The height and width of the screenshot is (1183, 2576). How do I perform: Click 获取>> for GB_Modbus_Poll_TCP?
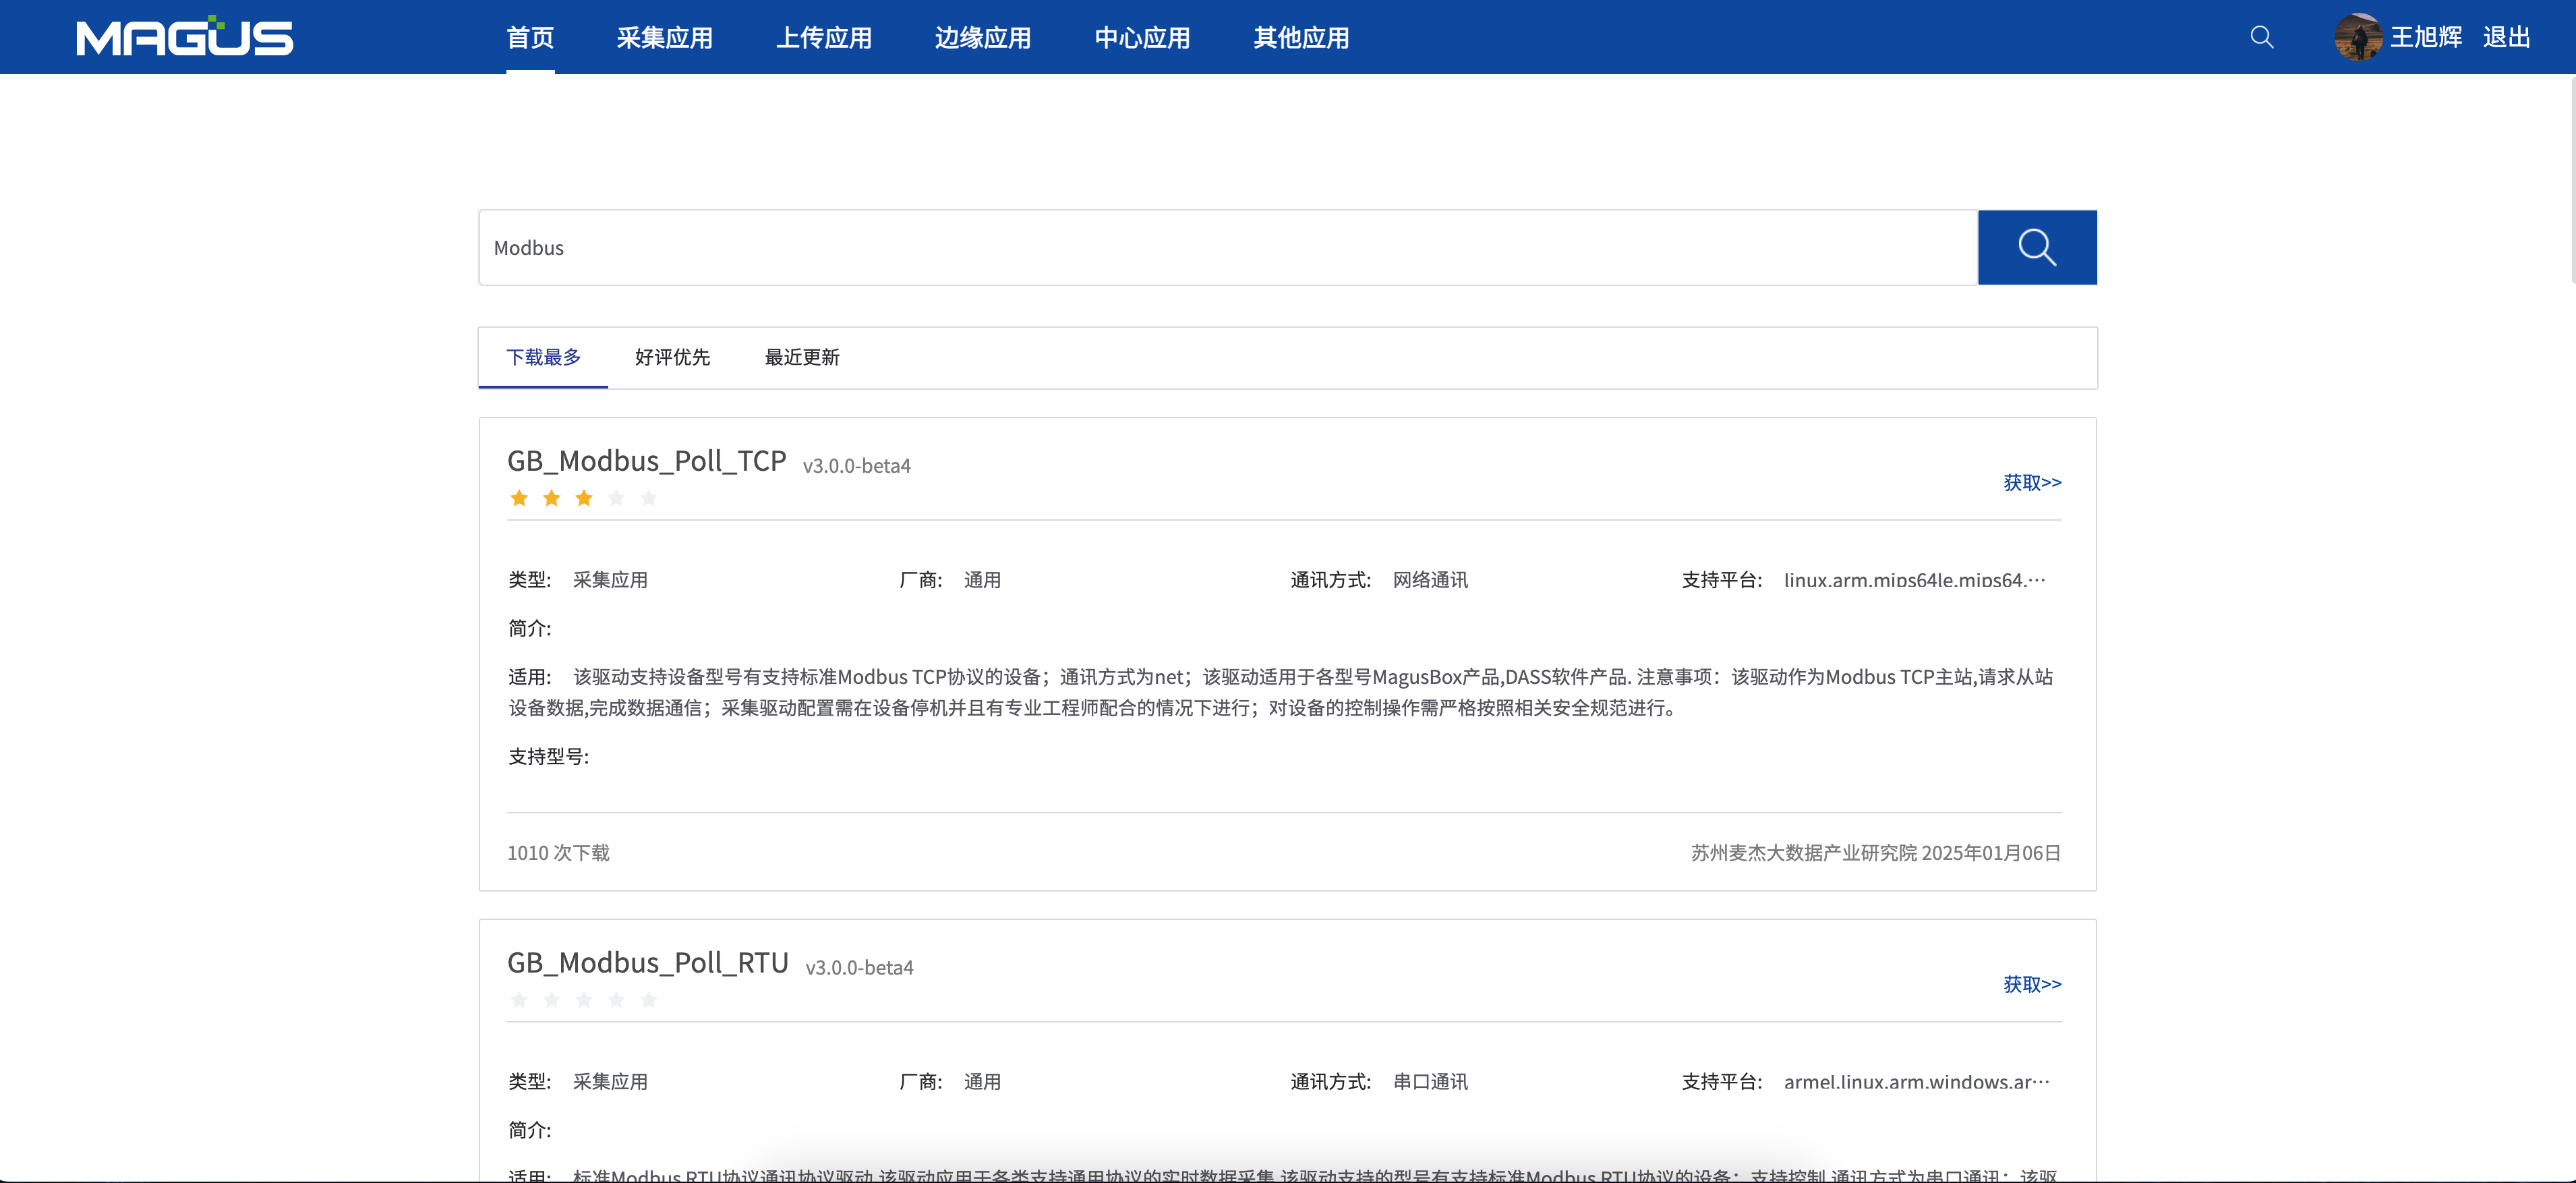tap(2032, 482)
